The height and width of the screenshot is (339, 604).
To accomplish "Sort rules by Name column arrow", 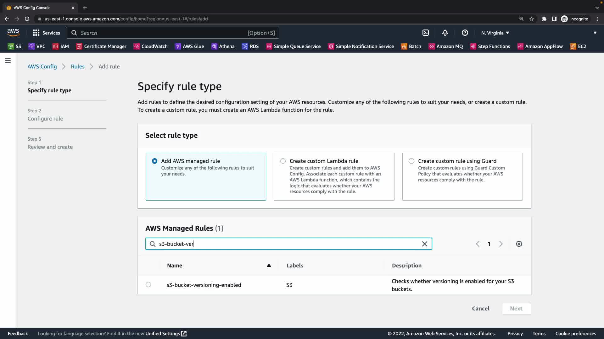I will 269,266.
